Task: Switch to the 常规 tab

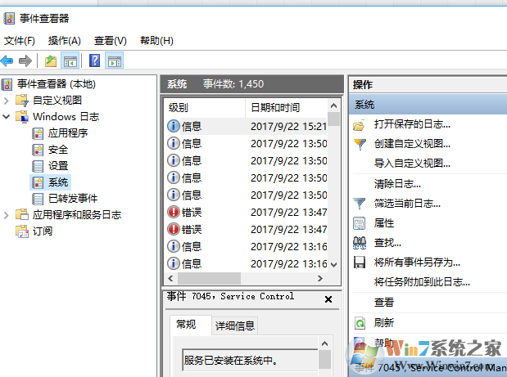Action: pyautogui.click(x=186, y=325)
